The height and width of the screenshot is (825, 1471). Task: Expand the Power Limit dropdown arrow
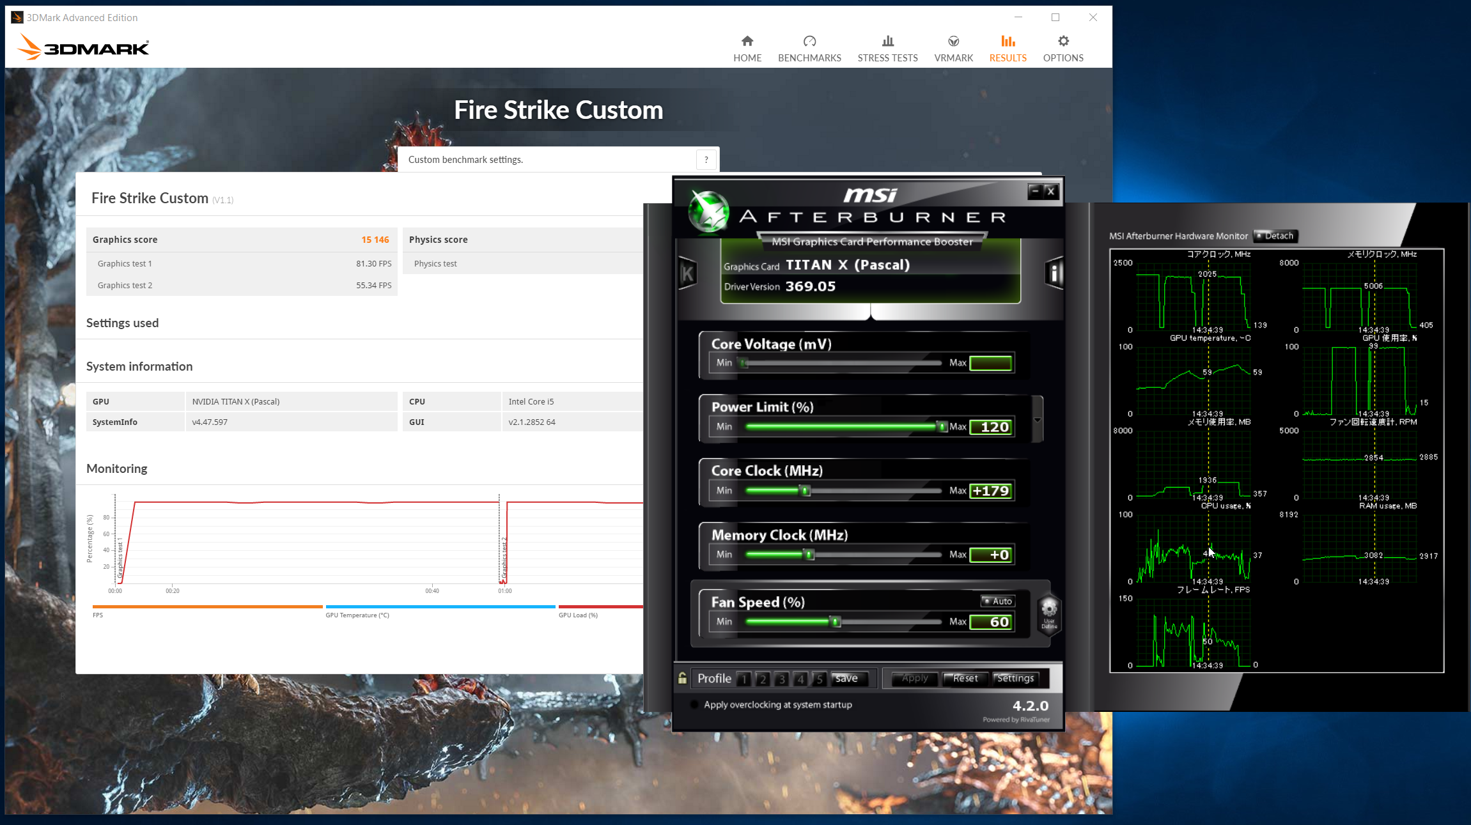[x=1037, y=420]
